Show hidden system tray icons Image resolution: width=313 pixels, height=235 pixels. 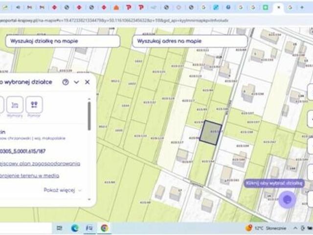(x=295, y=228)
